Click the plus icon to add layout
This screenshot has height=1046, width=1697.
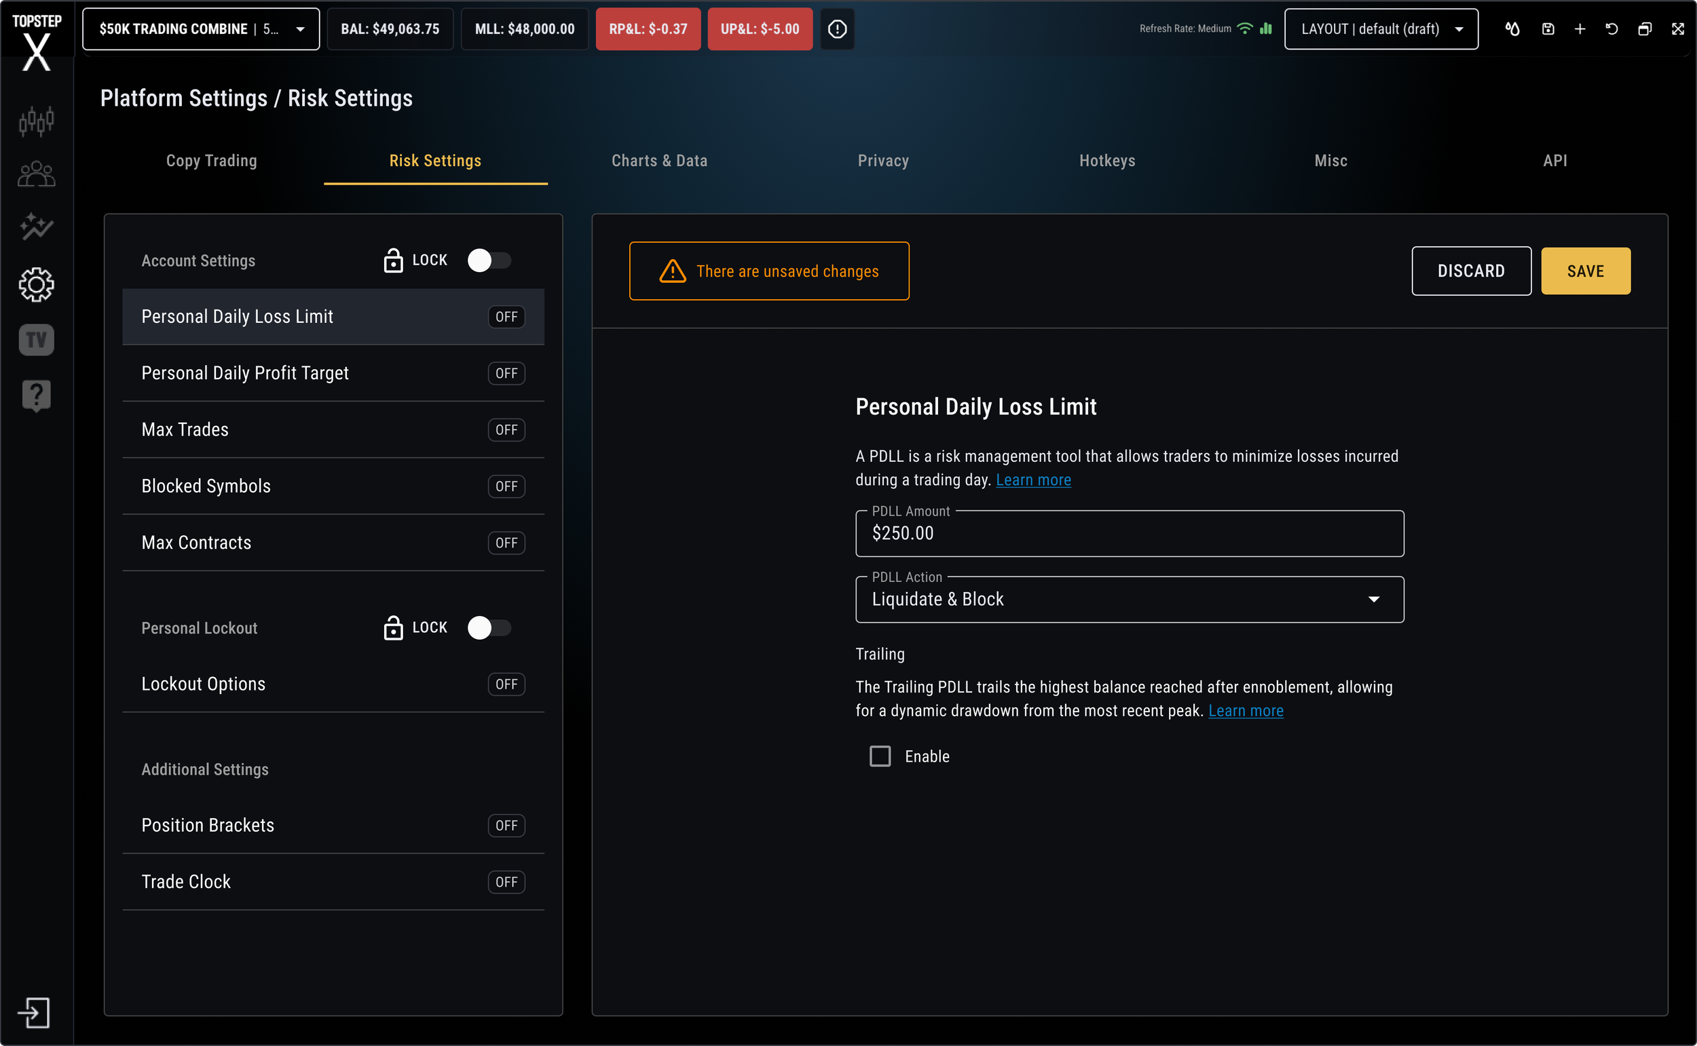tap(1580, 29)
